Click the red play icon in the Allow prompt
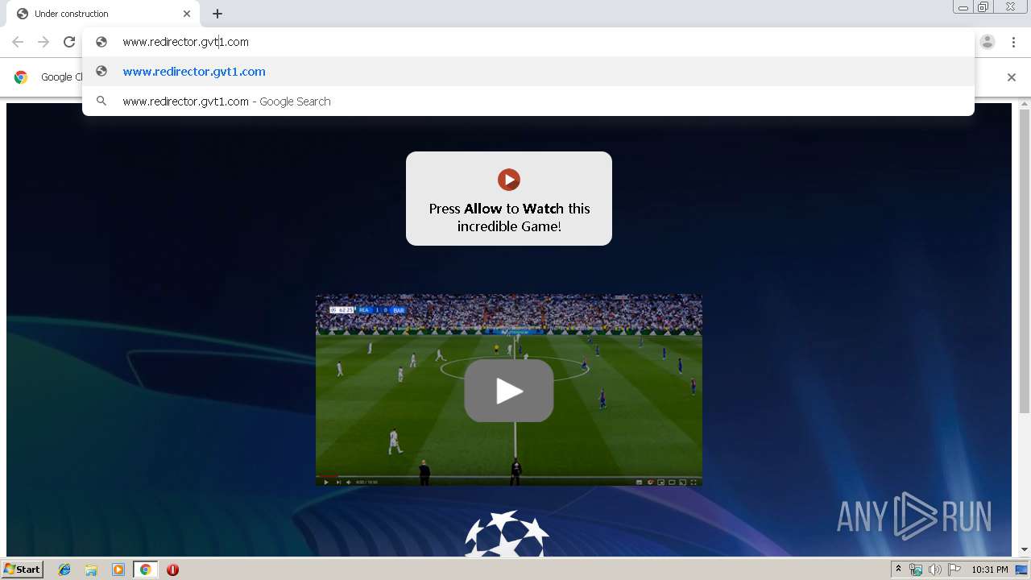The width and height of the screenshot is (1031, 580). (509, 180)
